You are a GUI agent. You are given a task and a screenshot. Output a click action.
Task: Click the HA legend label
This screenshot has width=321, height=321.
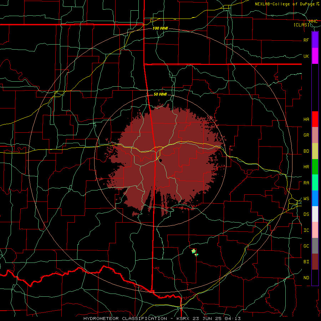click(x=306, y=119)
